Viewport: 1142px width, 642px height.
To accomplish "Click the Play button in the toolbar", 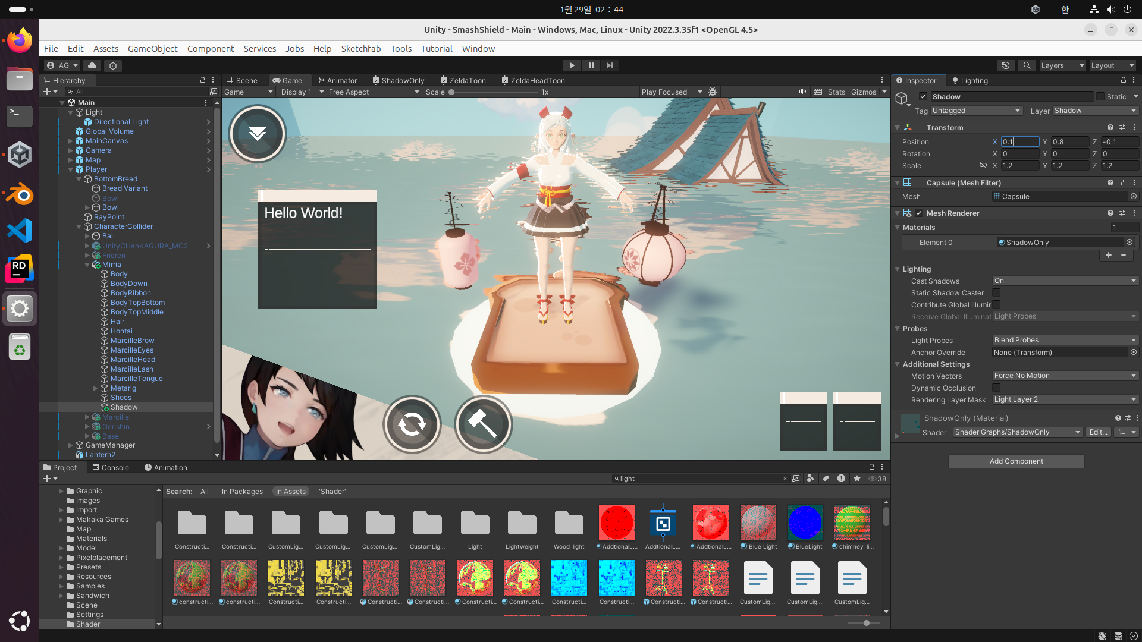I will point(572,65).
